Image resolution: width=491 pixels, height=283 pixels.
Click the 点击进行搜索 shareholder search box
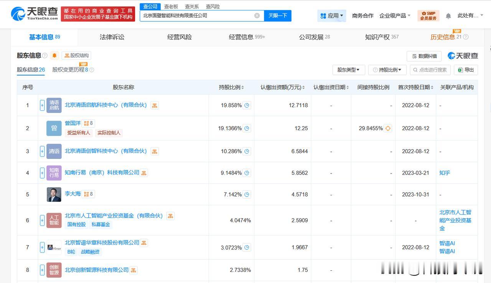pos(430,70)
